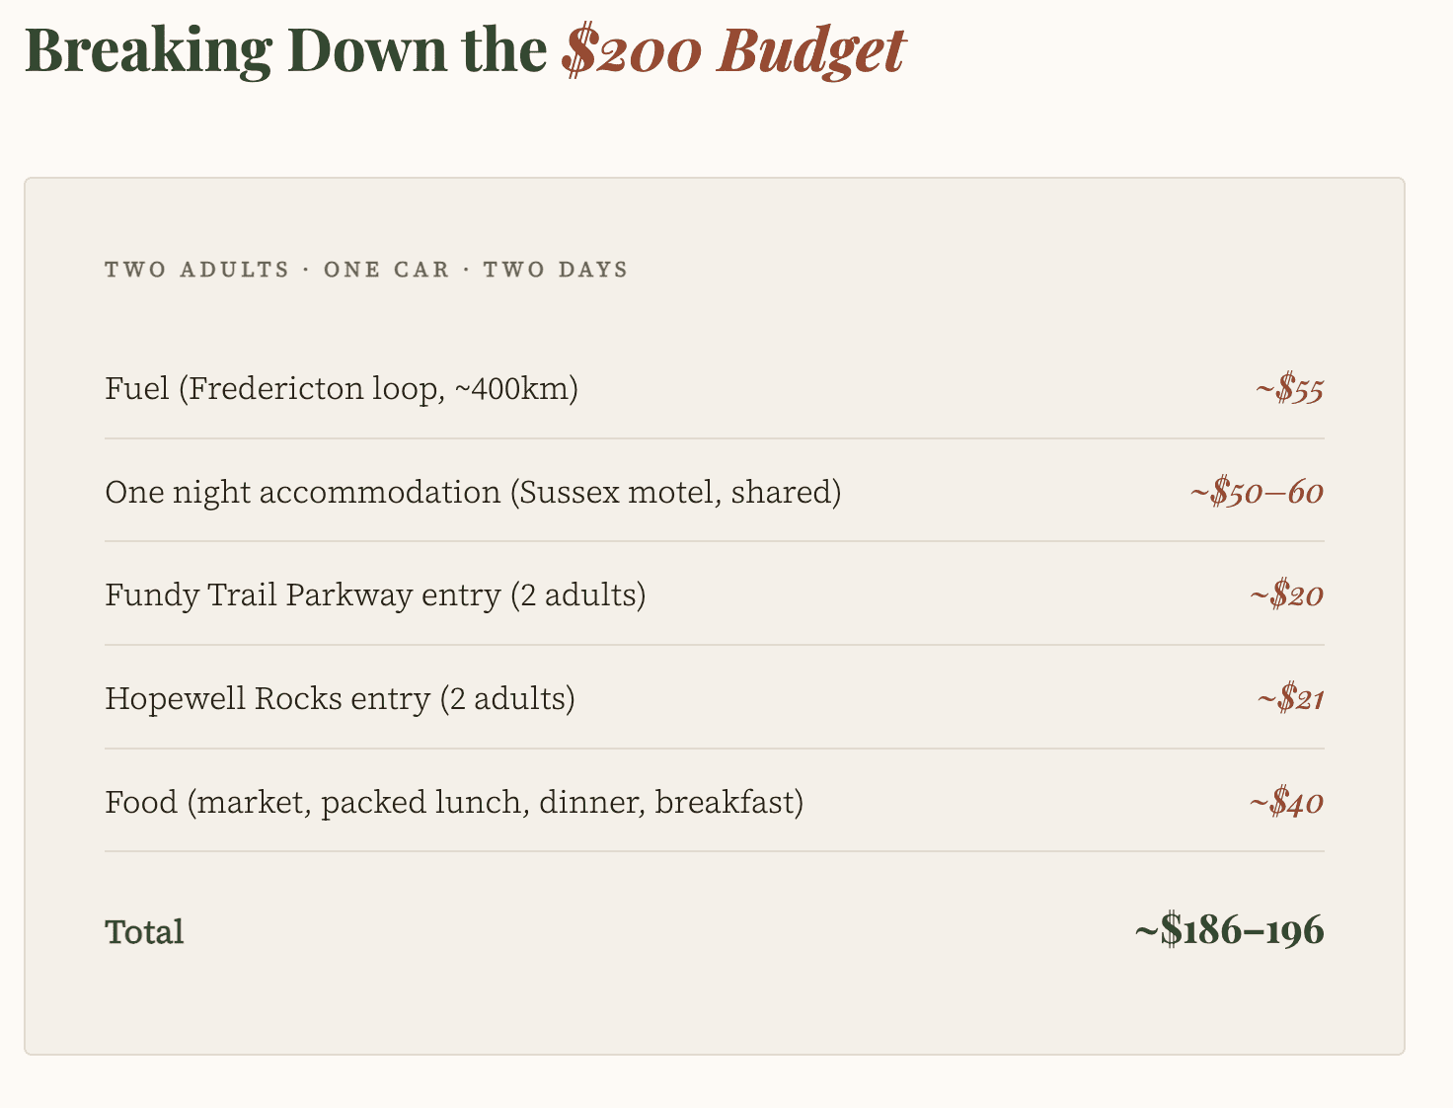Click the 'Two Adults · One Car · Two Days' label
Screen dimensions: 1453x1108
click(x=366, y=270)
